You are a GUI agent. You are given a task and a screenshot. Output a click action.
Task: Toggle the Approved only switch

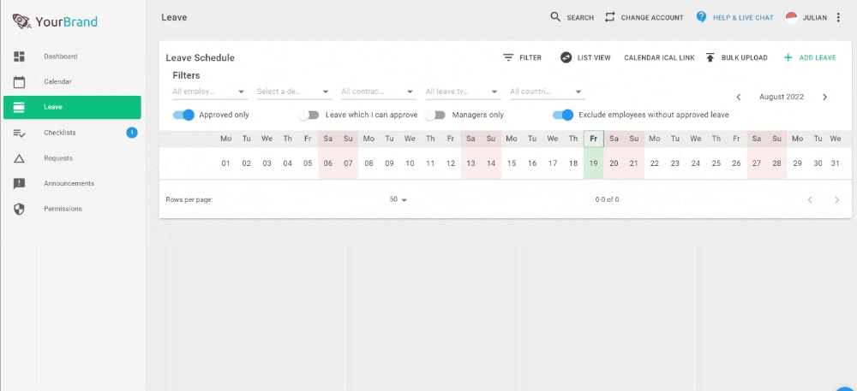point(183,115)
